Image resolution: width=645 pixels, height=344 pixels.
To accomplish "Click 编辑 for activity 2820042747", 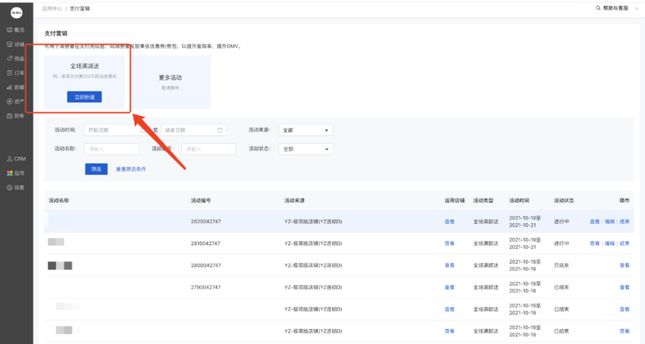I will (610, 221).
